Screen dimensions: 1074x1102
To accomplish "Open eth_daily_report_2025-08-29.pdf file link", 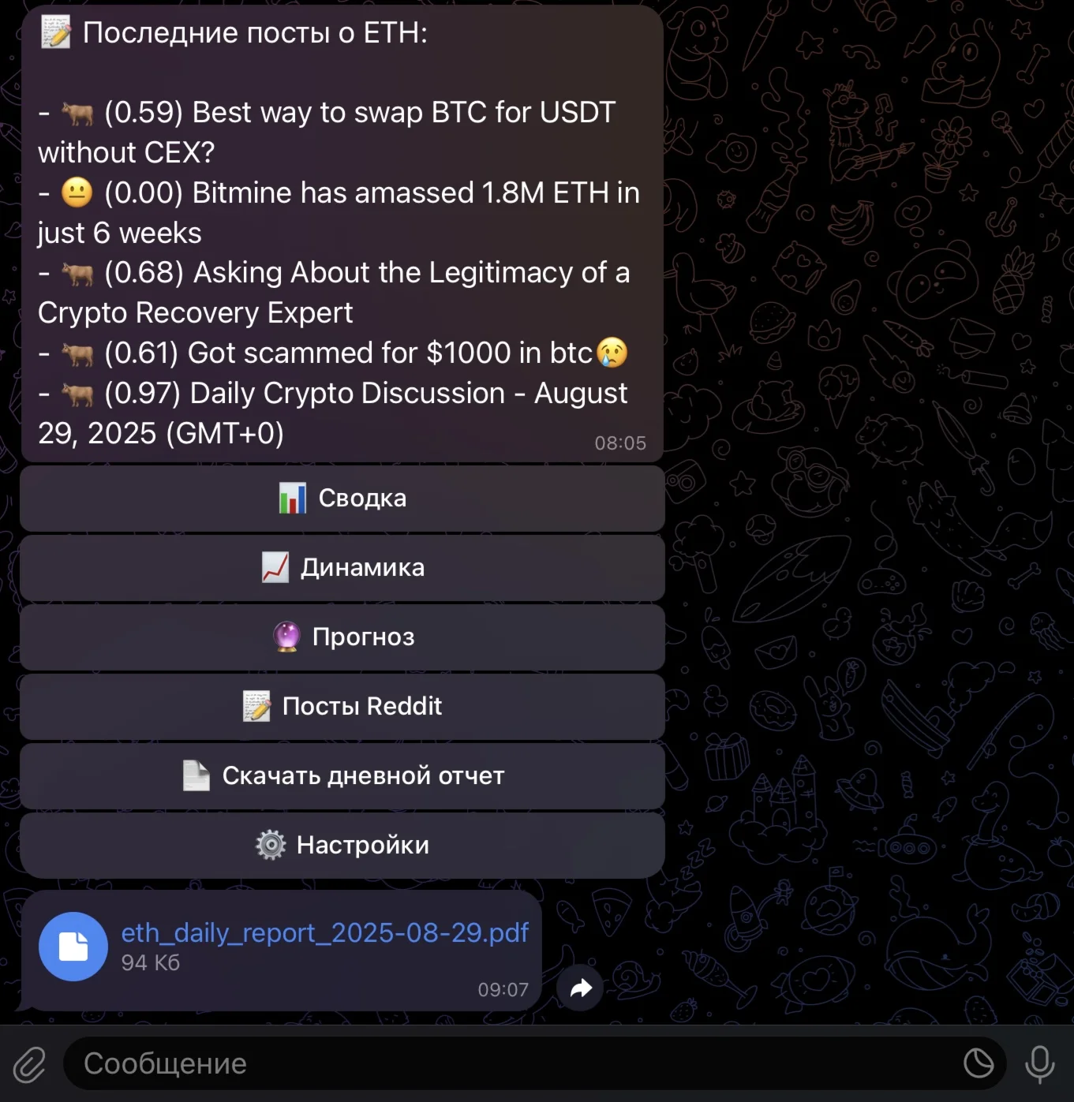I will click(324, 932).
